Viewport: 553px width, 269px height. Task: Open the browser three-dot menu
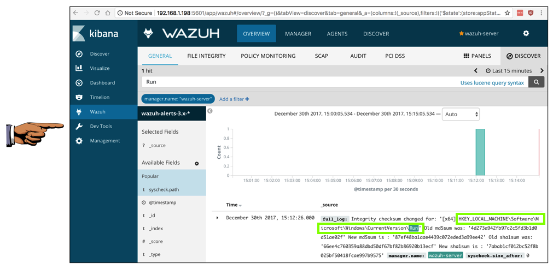pos(542,13)
